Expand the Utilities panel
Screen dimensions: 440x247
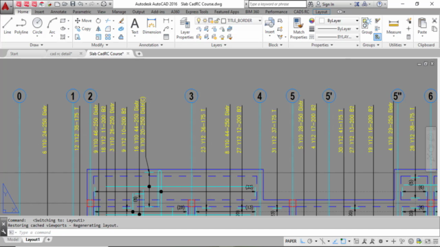[397, 45]
